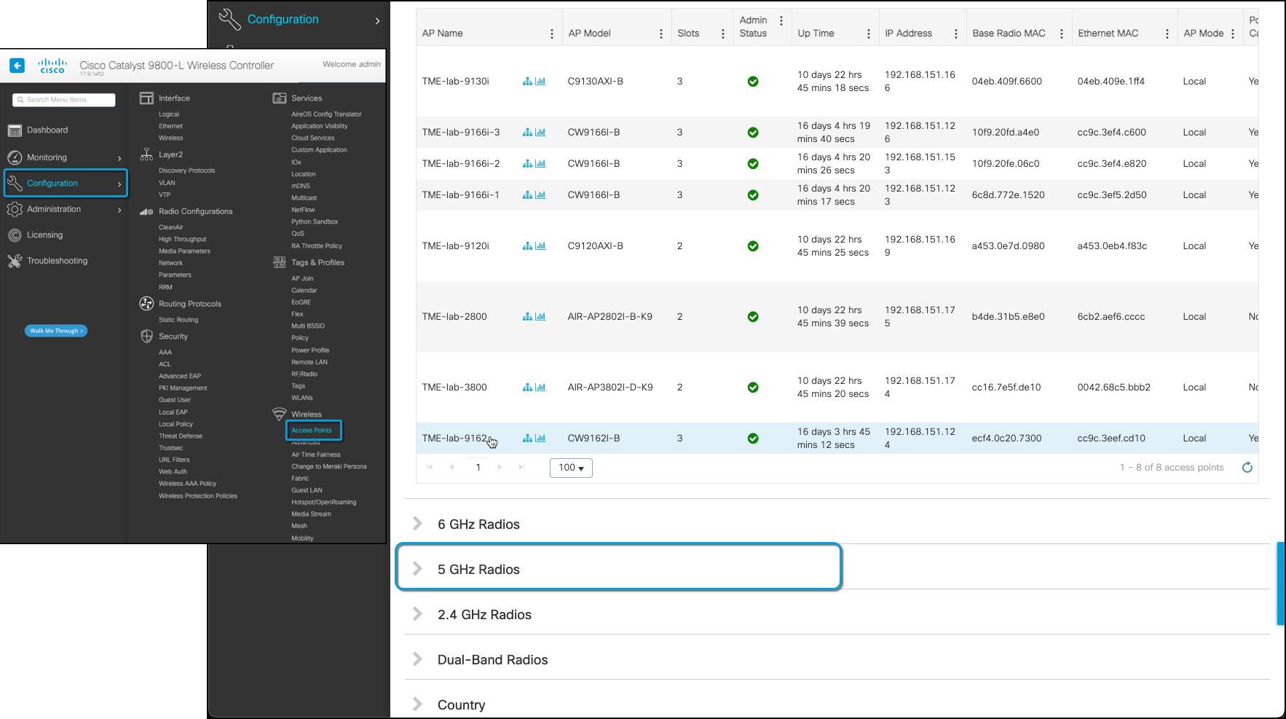The width and height of the screenshot is (1286, 719).
Task: Click the Walk Me Through button
Action: pos(55,331)
